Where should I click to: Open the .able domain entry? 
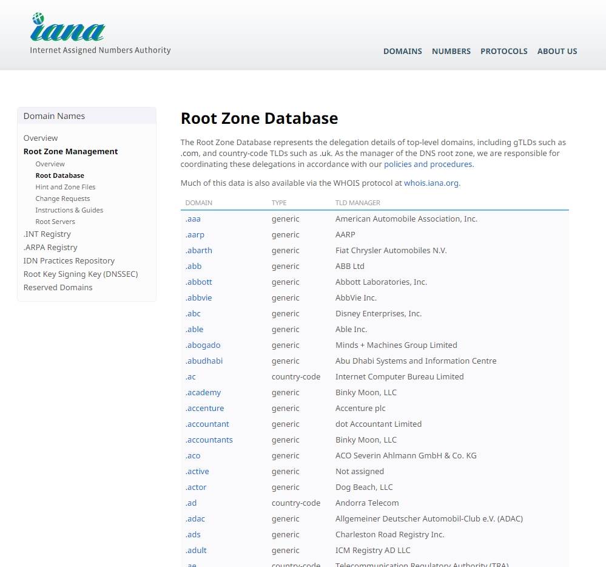click(194, 330)
